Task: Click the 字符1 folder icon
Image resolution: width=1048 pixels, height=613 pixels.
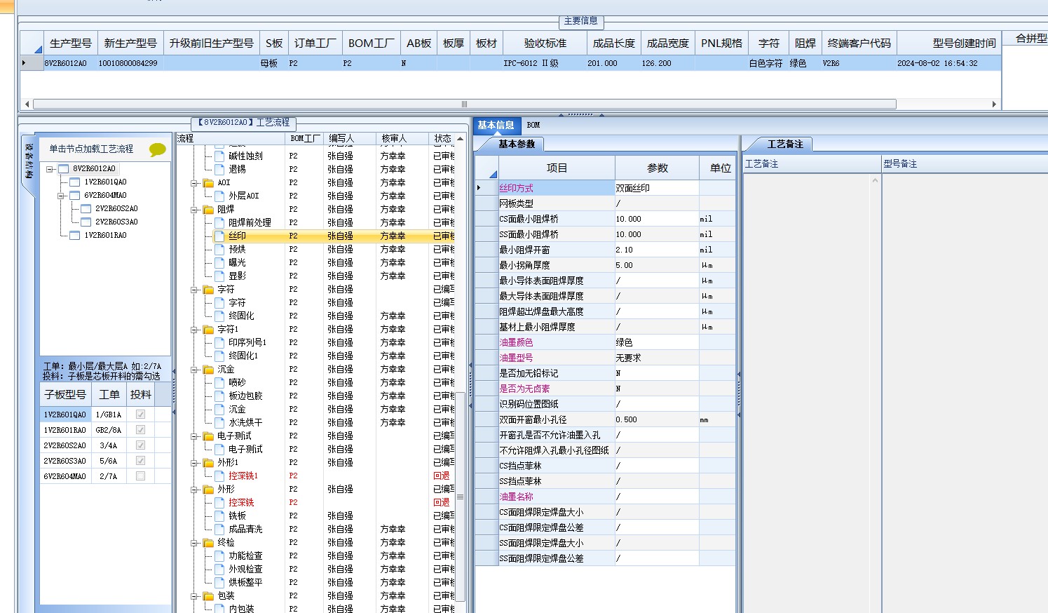Action: [208, 329]
